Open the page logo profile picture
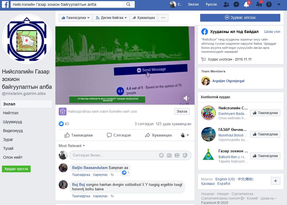 (27, 39)
